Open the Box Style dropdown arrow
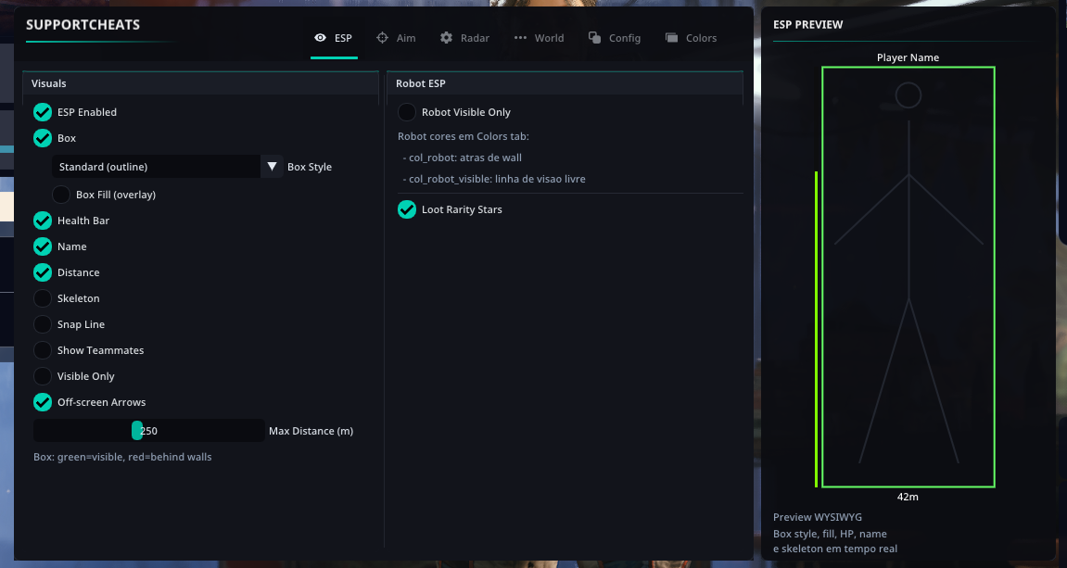The width and height of the screenshot is (1067, 568). [272, 167]
